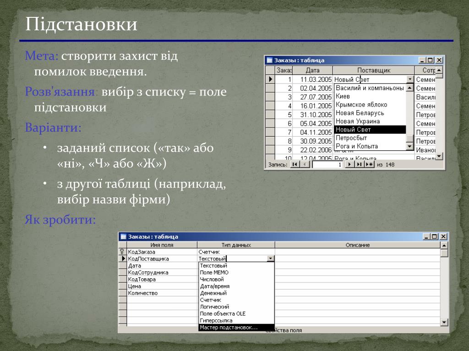The image size is (469, 351).
Task: Click date cell 31.10.2005
Action: [x=312, y=115]
